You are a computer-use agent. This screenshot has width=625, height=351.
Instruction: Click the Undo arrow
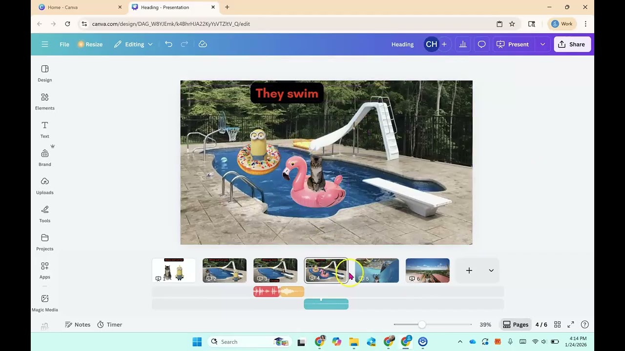coord(168,44)
